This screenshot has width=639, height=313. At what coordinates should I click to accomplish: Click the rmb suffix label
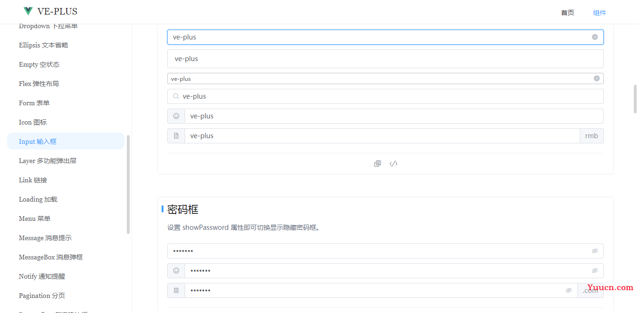pyautogui.click(x=592, y=136)
